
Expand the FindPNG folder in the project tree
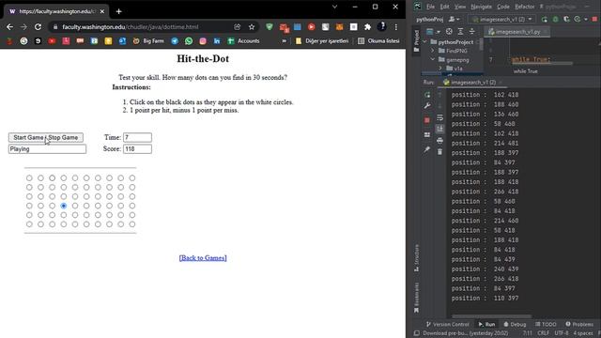coord(433,51)
